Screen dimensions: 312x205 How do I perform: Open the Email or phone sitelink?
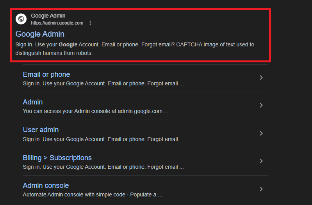pyautogui.click(x=46, y=74)
